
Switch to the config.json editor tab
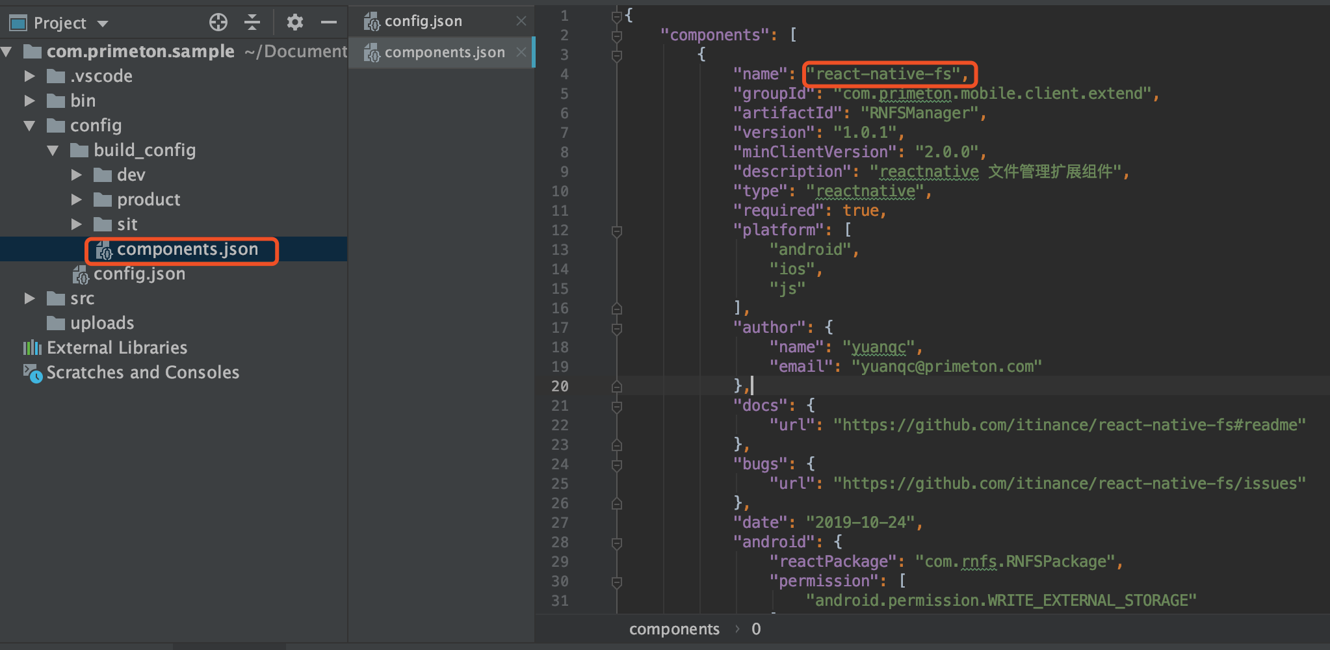(x=423, y=21)
